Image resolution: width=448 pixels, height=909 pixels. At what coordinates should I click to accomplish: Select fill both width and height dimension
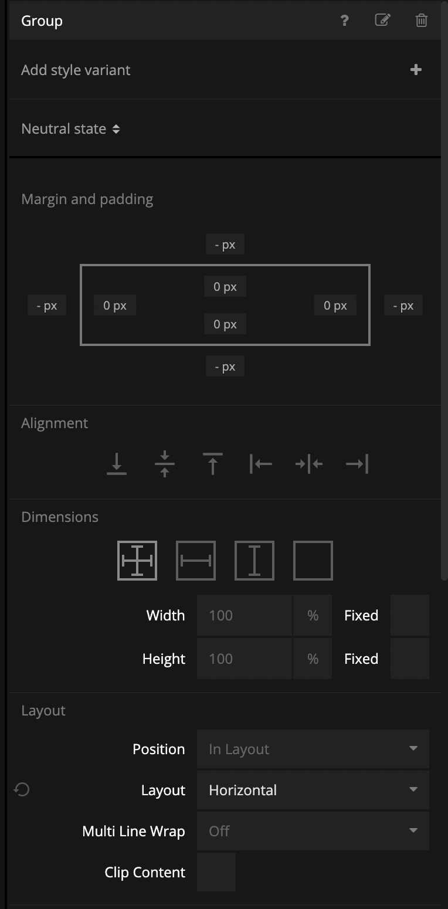click(x=137, y=561)
